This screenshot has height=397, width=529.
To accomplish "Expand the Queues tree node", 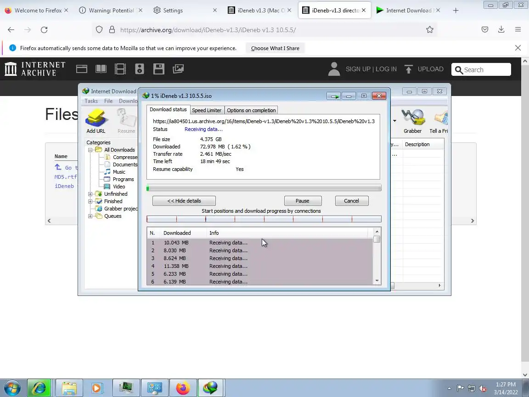I will point(90,216).
